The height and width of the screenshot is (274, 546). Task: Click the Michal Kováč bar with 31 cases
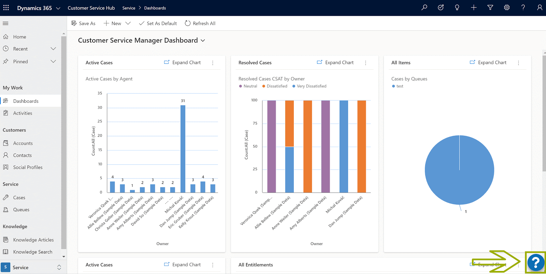point(183,149)
